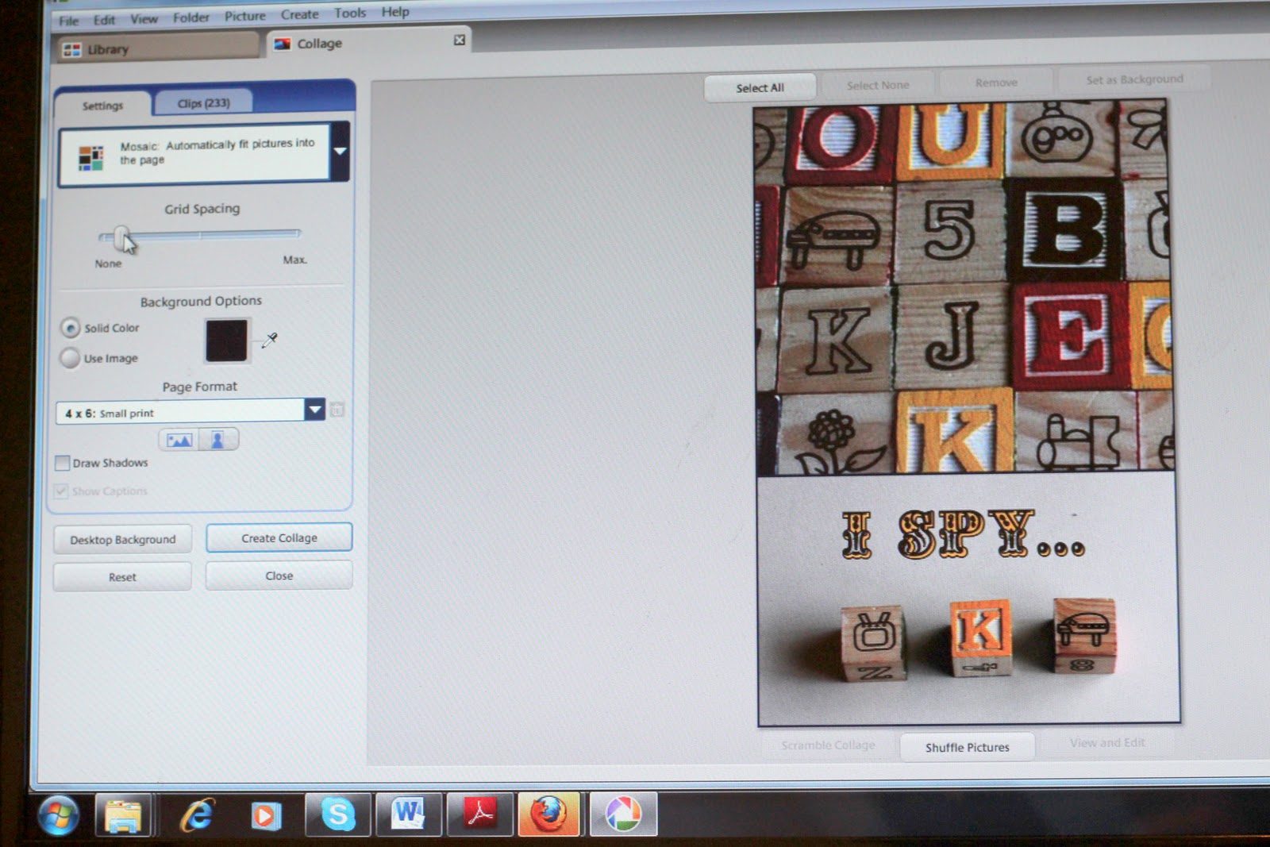Click the Scramble Collage button
This screenshot has height=847, width=1270.
[828, 745]
